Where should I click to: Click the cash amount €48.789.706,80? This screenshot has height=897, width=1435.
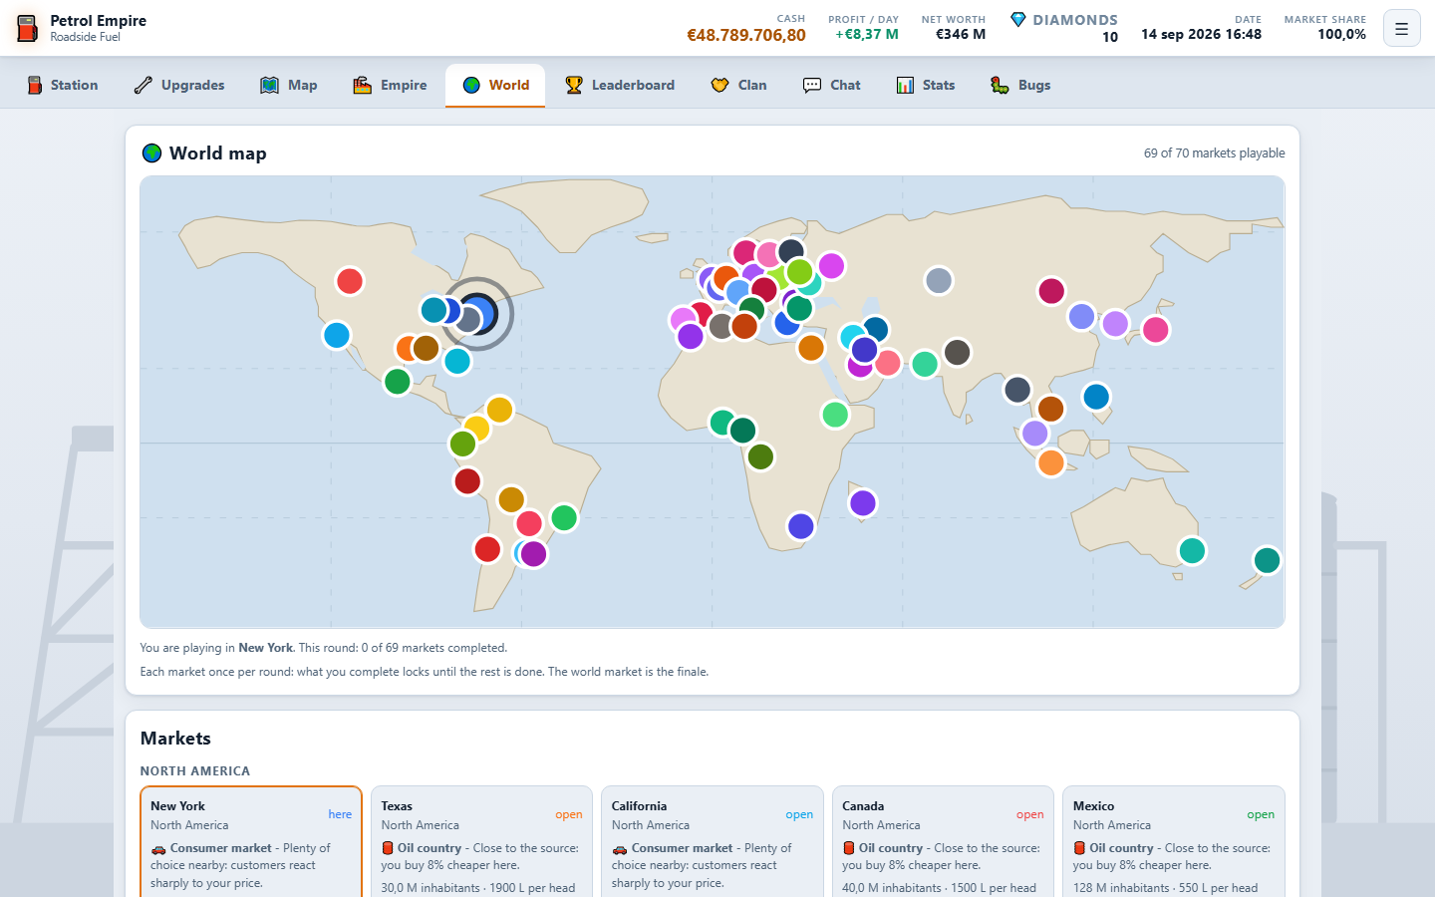click(746, 35)
